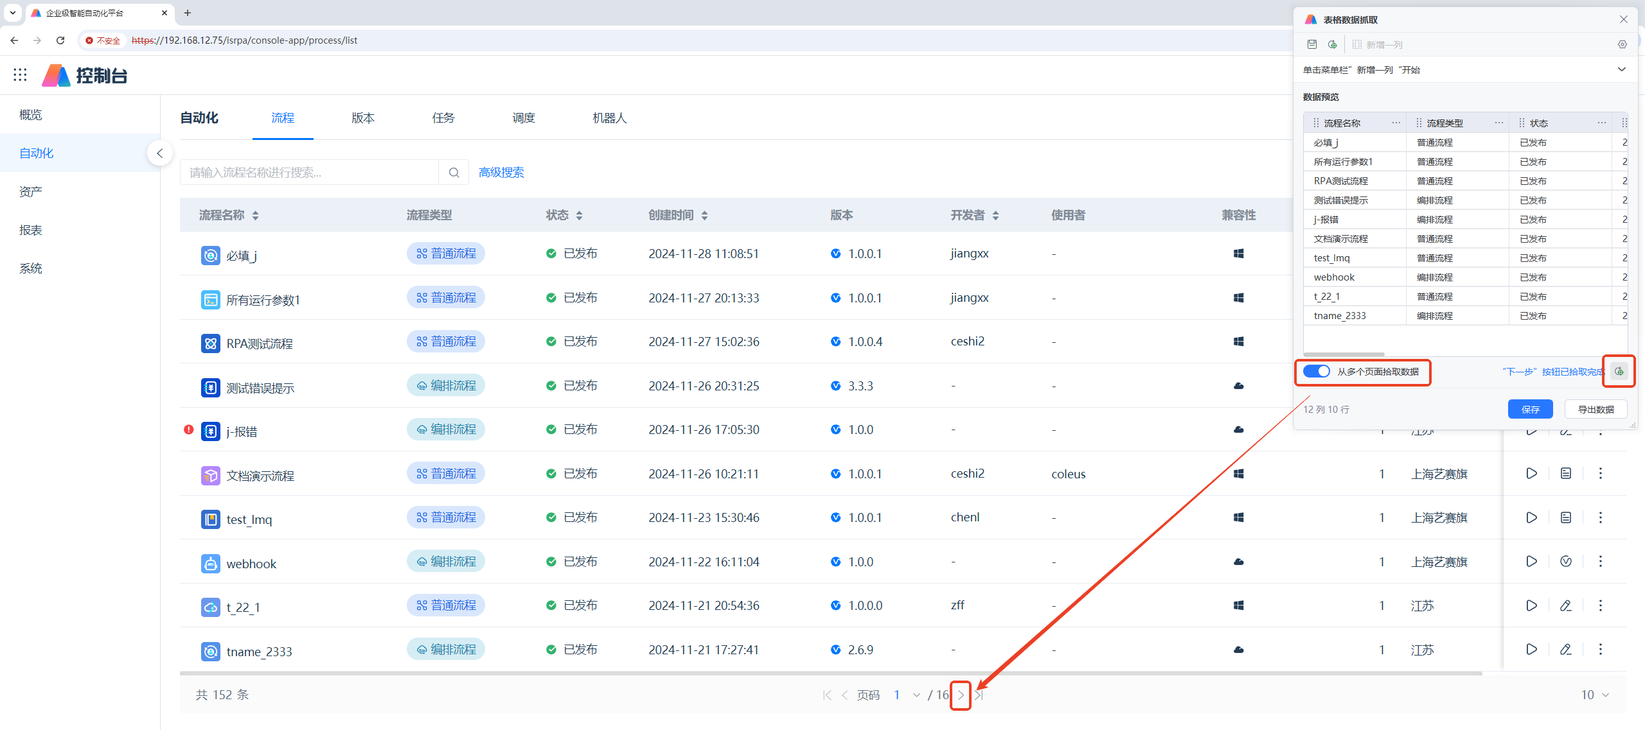The image size is (1645, 730).
Task: Open settings gear in the table capture panel
Action: [x=1623, y=44]
